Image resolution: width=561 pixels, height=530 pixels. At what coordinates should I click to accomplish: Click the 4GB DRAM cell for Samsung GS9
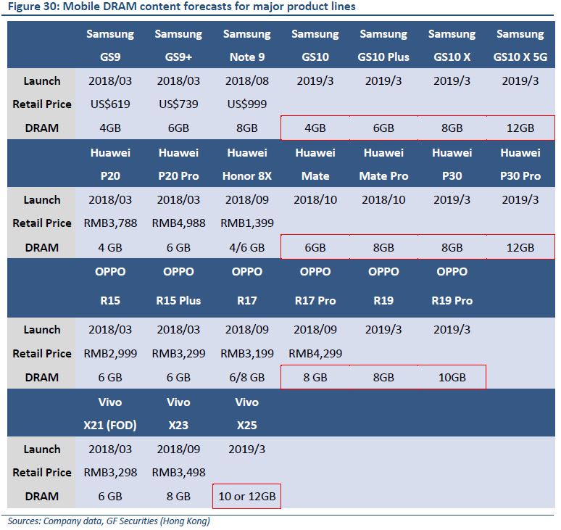click(110, 128)
